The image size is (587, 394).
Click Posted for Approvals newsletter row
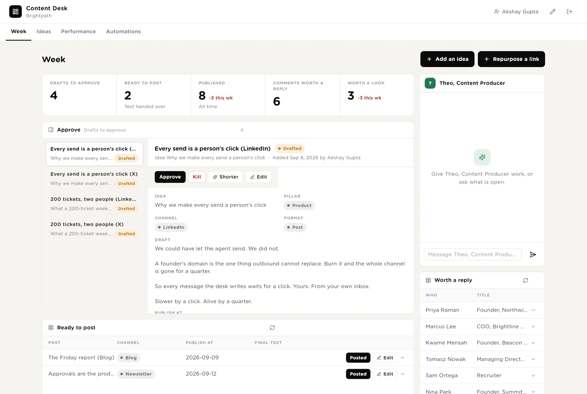coord(358,374)
